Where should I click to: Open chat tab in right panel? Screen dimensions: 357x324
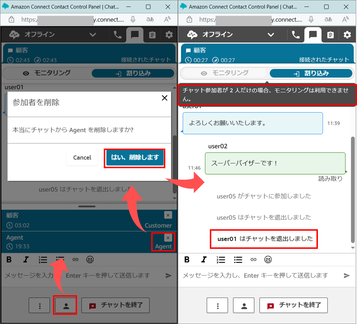click(x=313, y=35)
